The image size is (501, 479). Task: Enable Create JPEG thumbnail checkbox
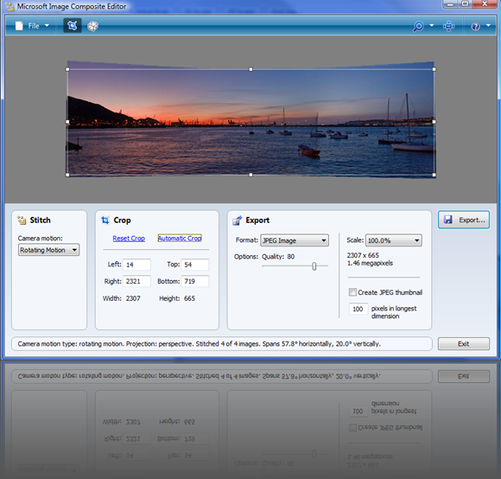coord(352,292)
